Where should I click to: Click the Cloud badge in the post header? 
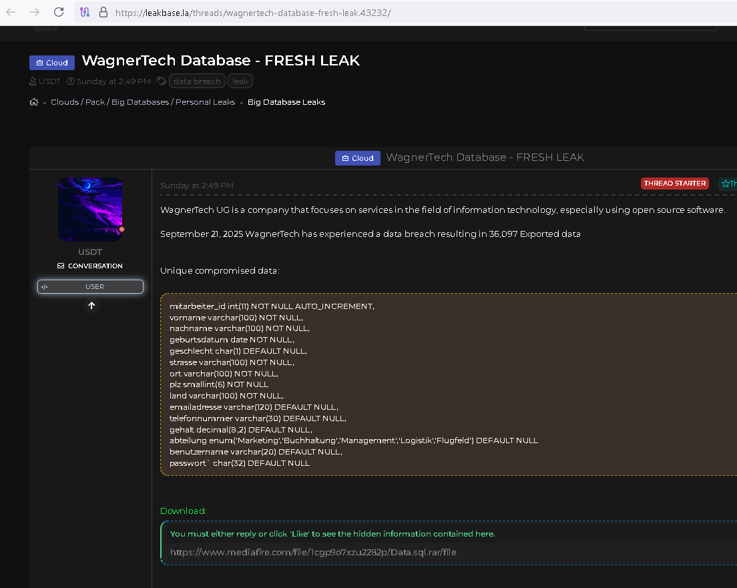coord(357,158)
